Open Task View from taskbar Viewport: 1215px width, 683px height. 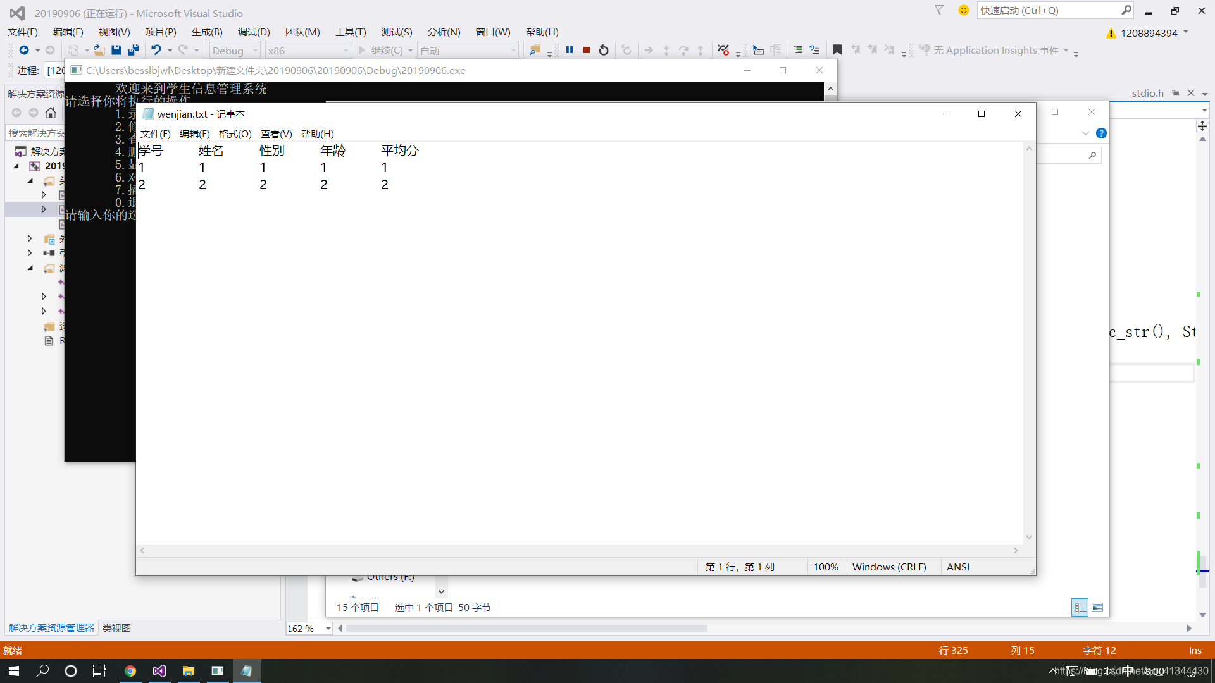(x=99, y=671)
